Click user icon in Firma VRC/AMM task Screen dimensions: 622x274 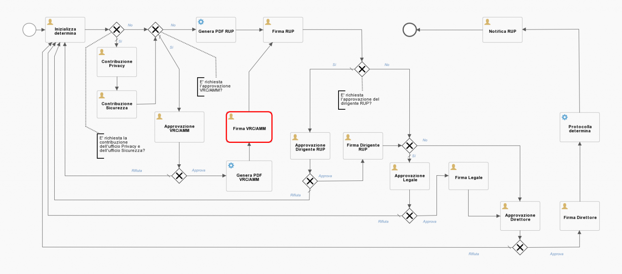(x=231, y=116)
